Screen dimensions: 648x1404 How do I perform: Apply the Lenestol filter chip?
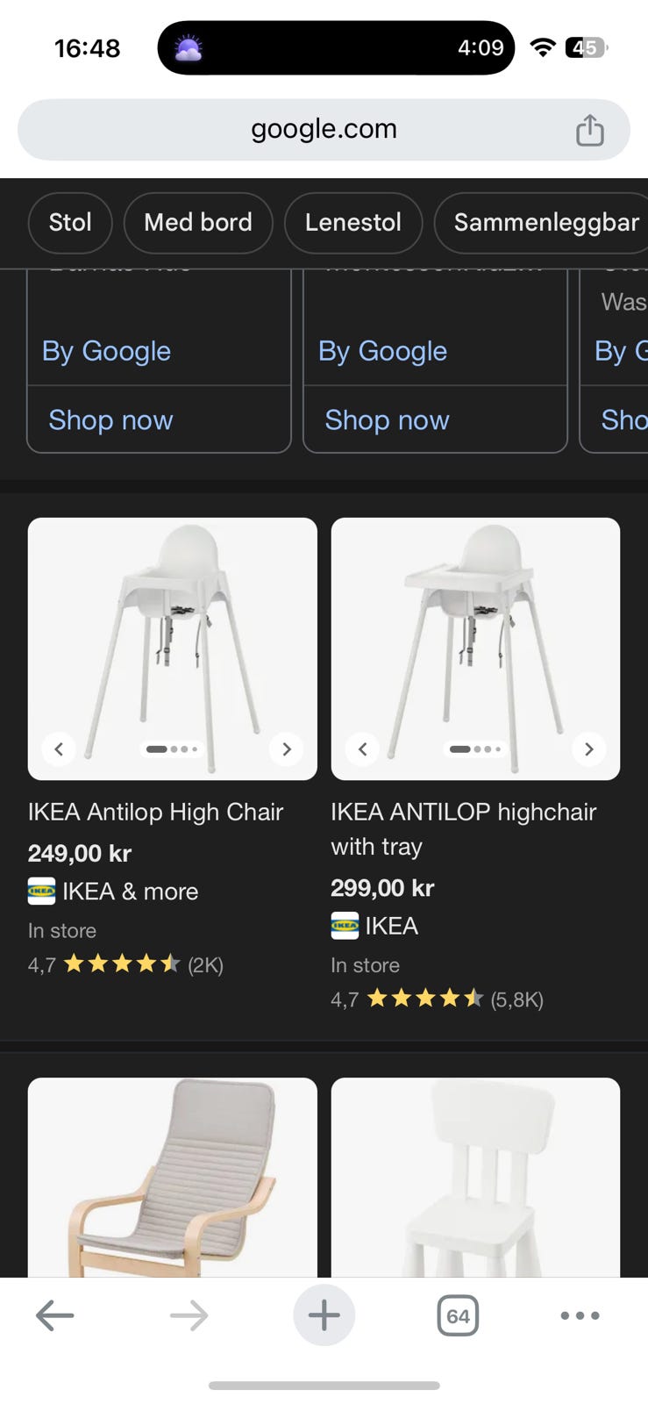pos(352,223)
